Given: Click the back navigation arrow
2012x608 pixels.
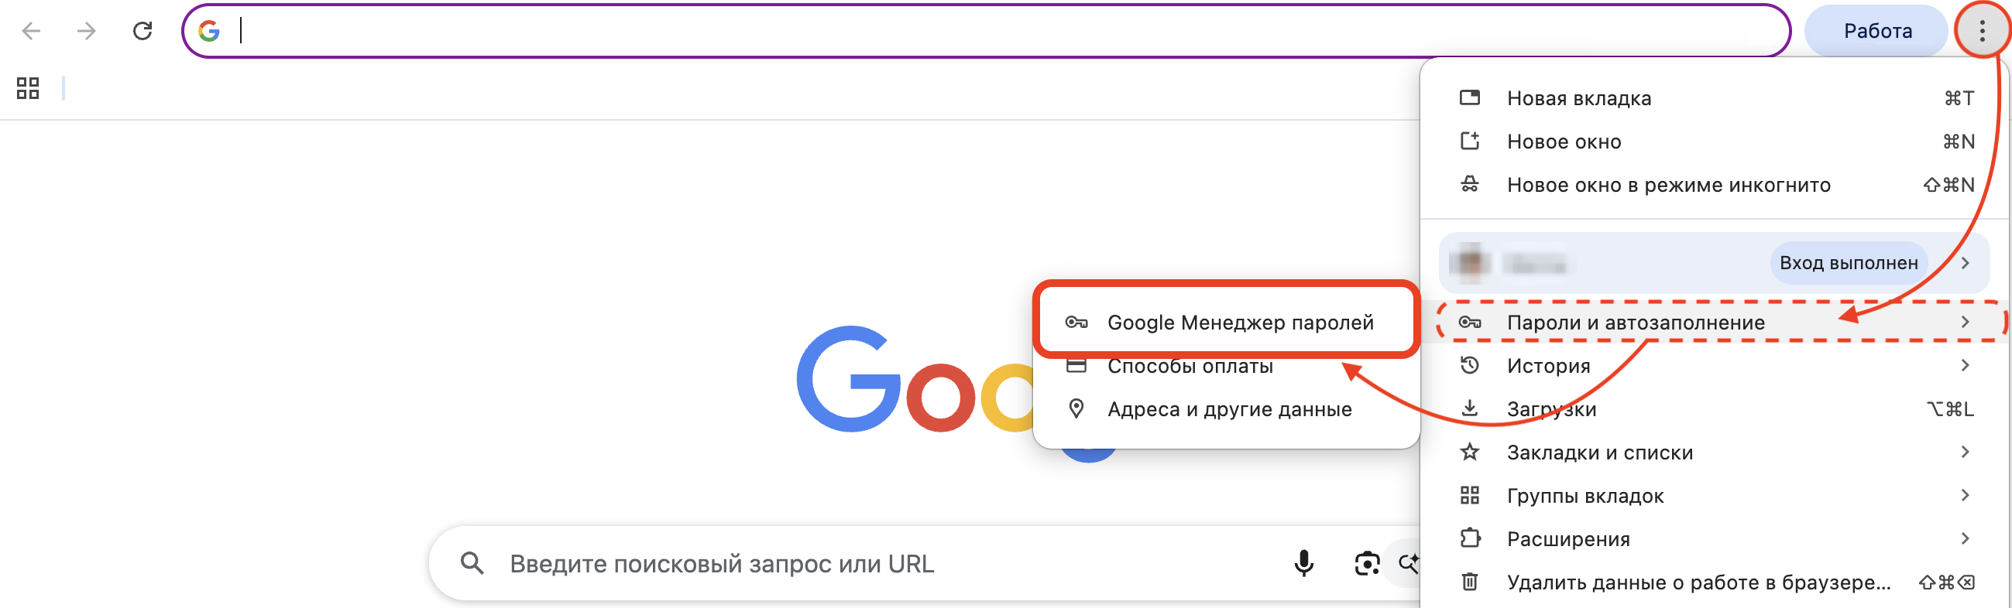Looking at the screenshot, I should coord(29,30).
